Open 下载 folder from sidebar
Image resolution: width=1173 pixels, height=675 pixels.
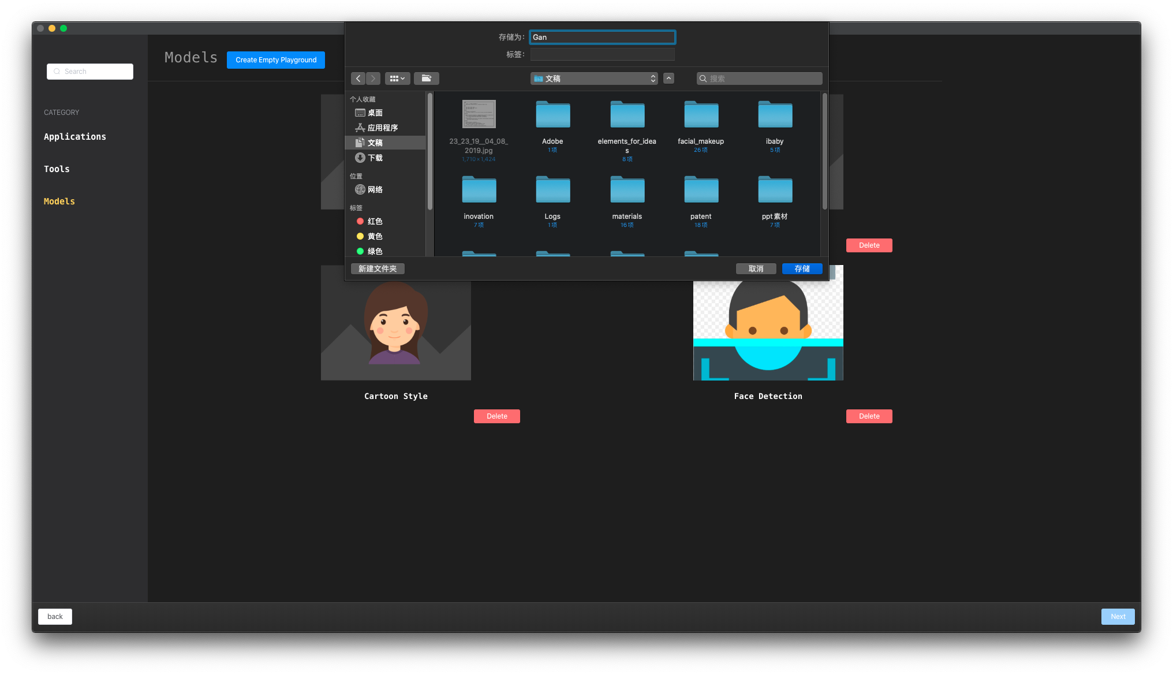(x=375, y=158)
